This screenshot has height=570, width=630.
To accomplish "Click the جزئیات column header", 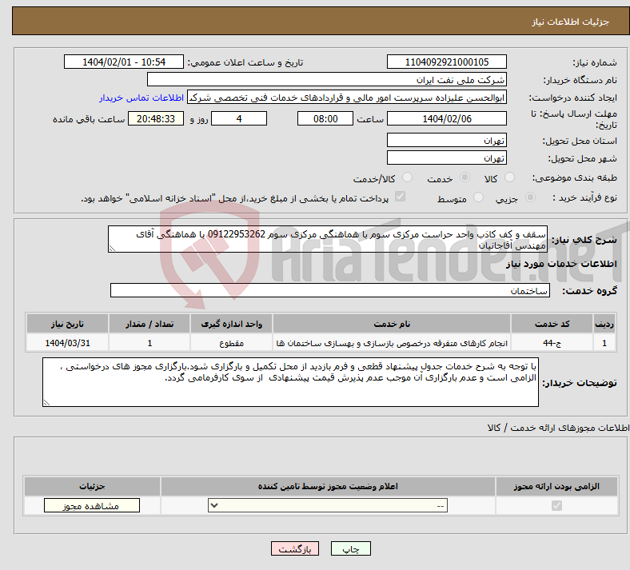I will (x=92, y=486).
